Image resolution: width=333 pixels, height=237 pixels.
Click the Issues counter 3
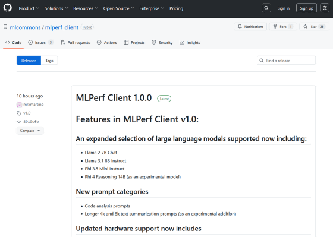[x=51, y=42]
